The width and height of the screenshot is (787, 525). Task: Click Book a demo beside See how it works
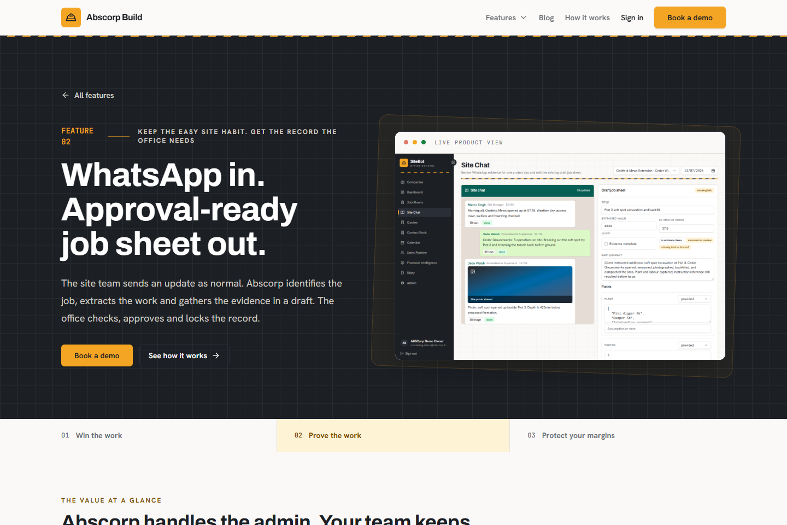click(97, 355)
